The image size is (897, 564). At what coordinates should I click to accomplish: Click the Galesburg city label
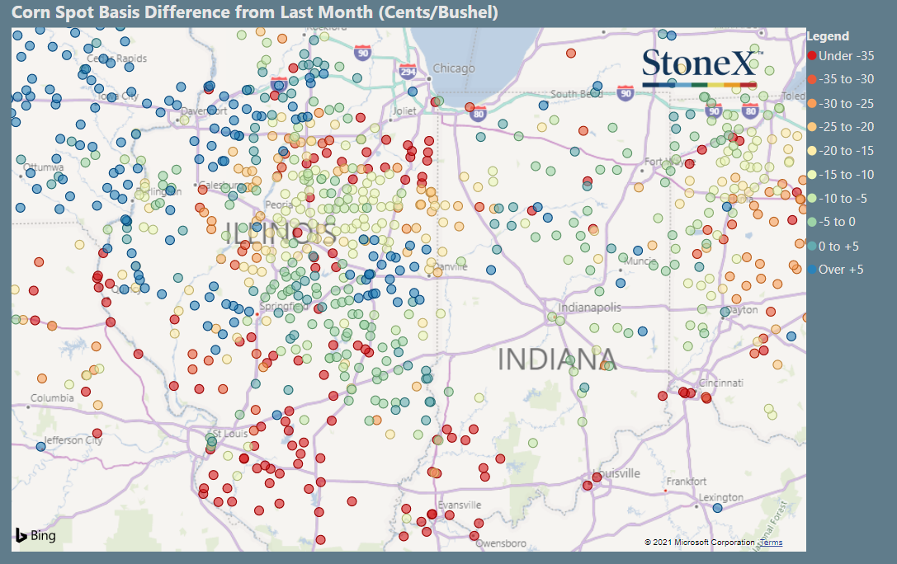223,186
